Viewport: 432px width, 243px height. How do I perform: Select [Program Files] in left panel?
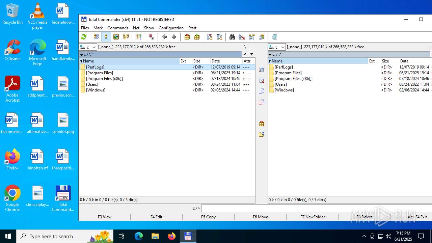pyautogui.click(x=167, y=73)
